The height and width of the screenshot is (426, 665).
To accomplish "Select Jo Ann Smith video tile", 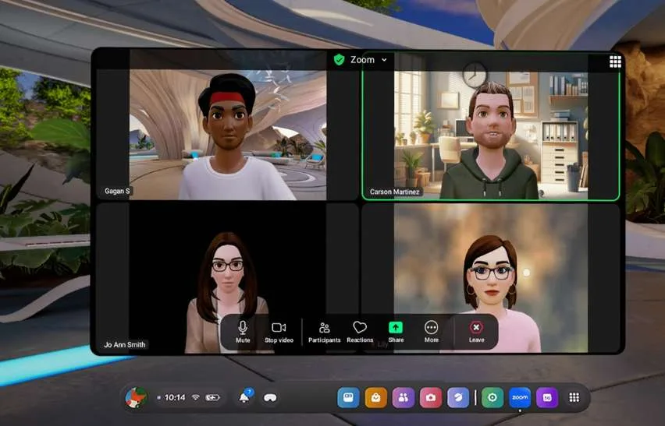I will point(228,278).
